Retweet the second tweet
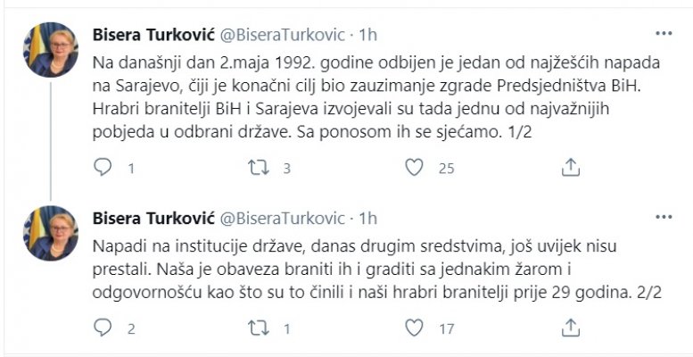 point(260,328)
